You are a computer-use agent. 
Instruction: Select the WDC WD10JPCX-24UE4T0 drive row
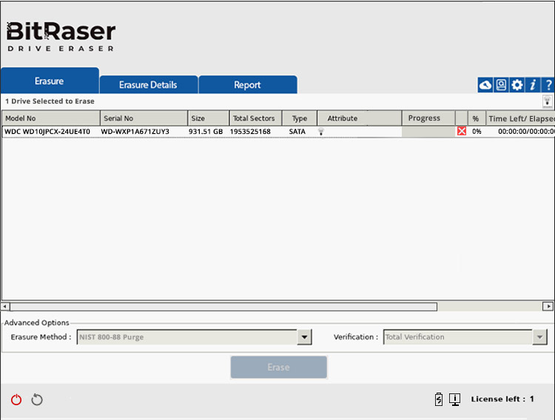[278, 132]
